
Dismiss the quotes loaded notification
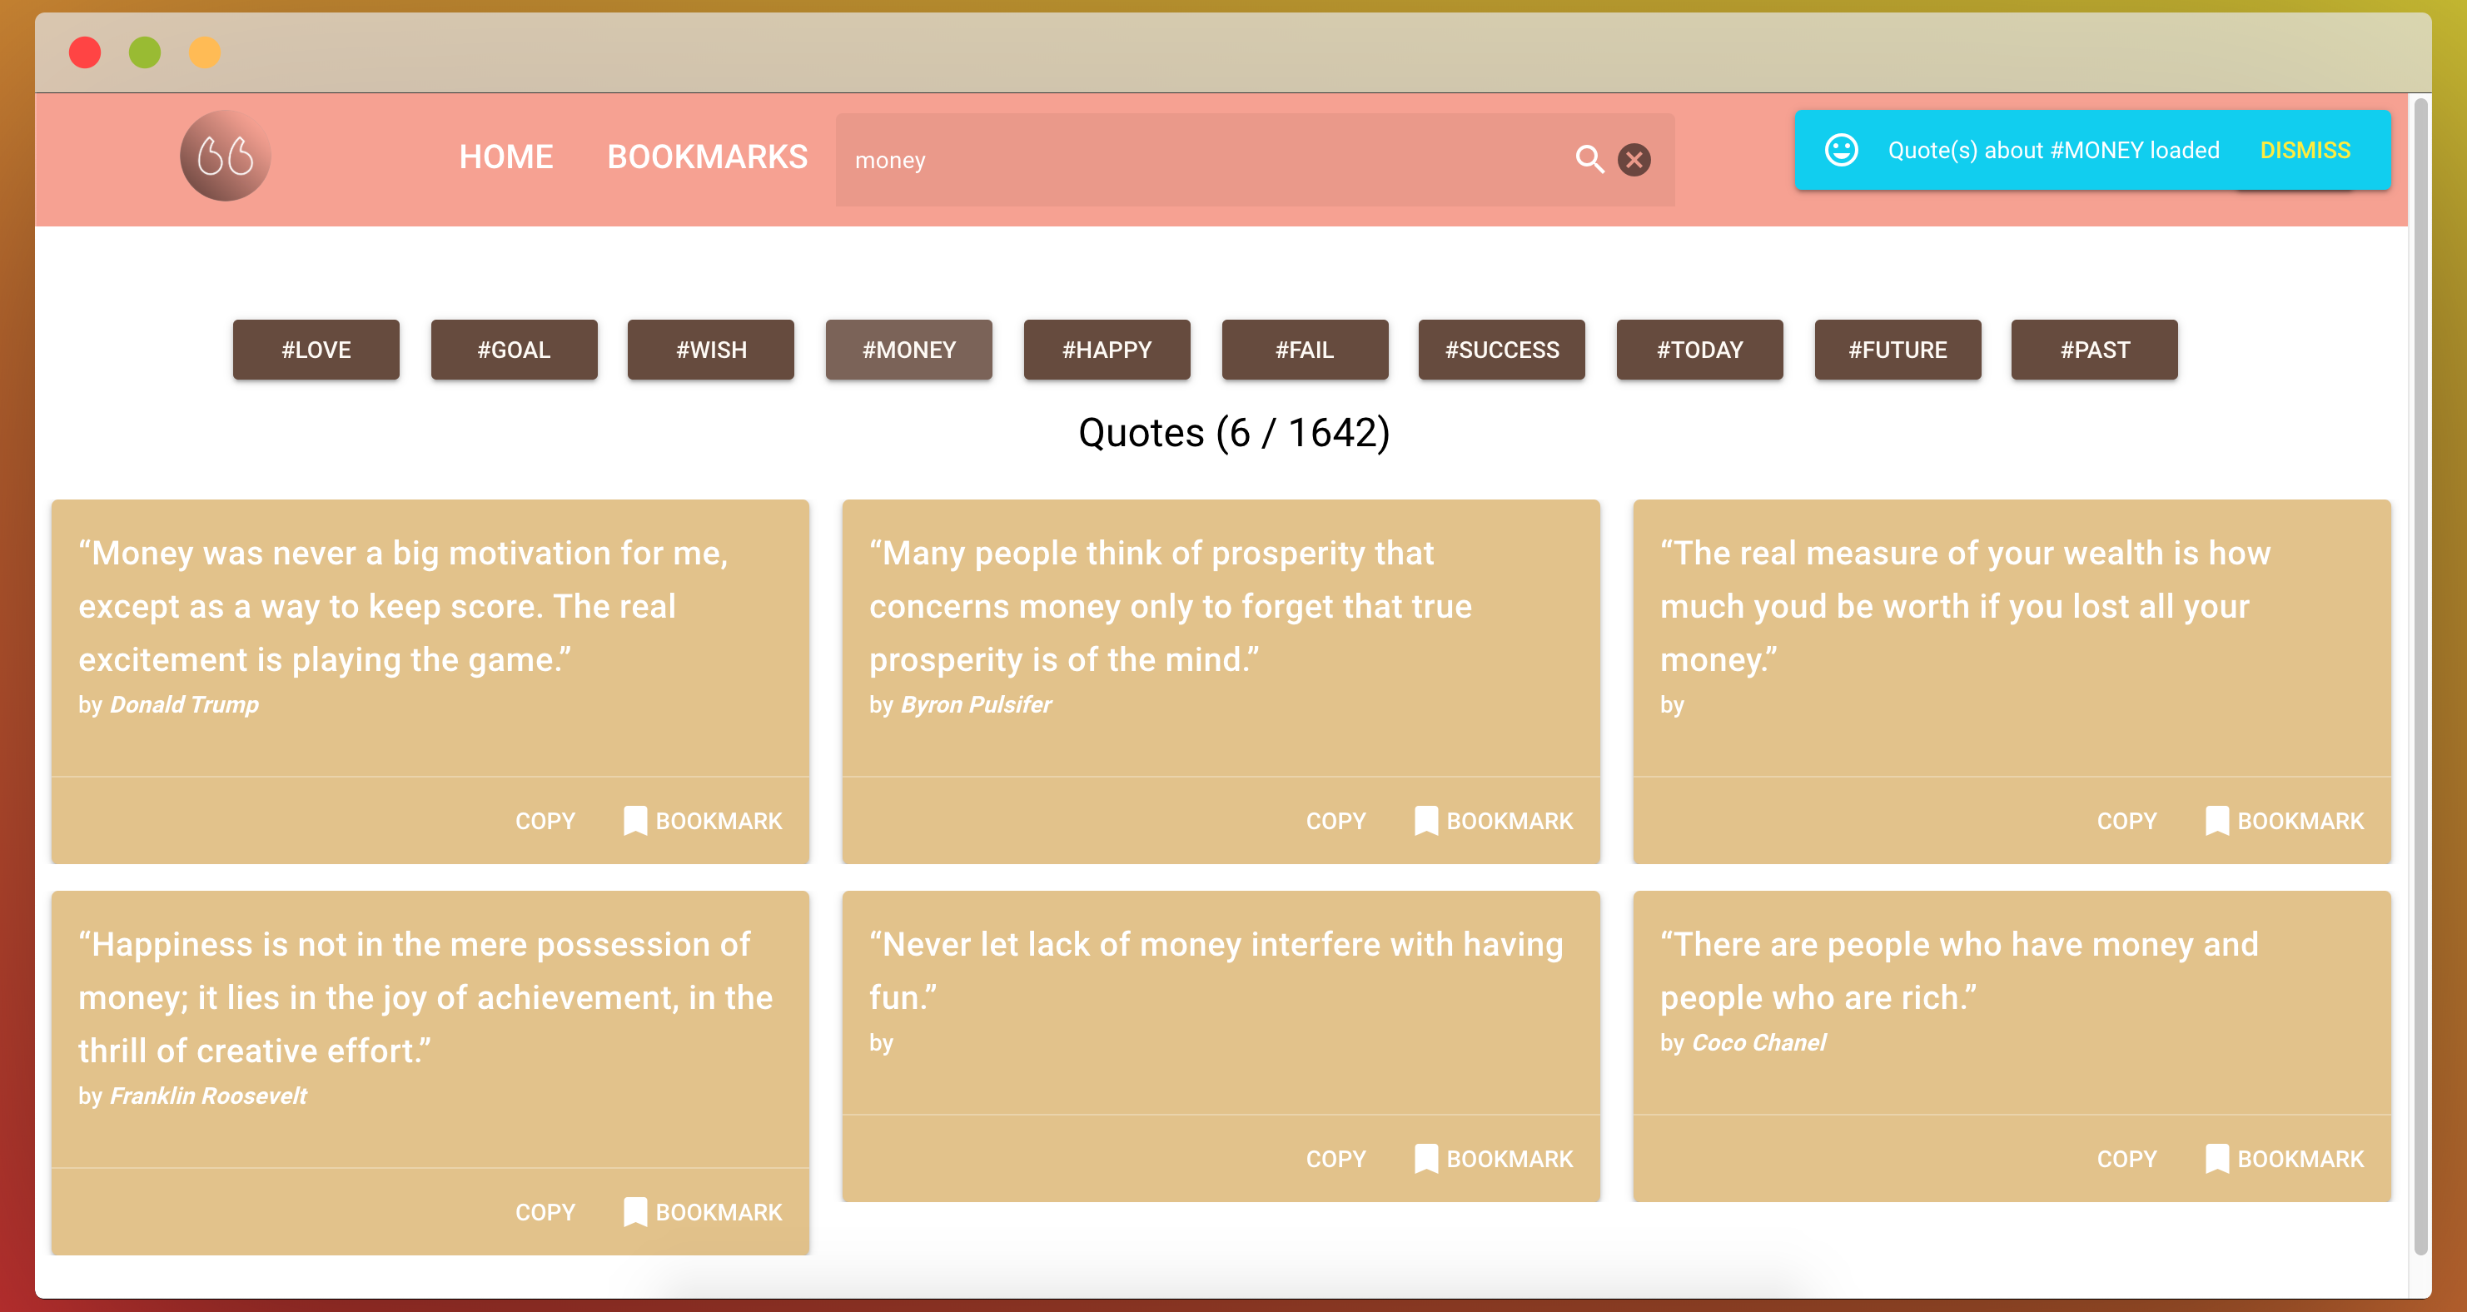2304,151
